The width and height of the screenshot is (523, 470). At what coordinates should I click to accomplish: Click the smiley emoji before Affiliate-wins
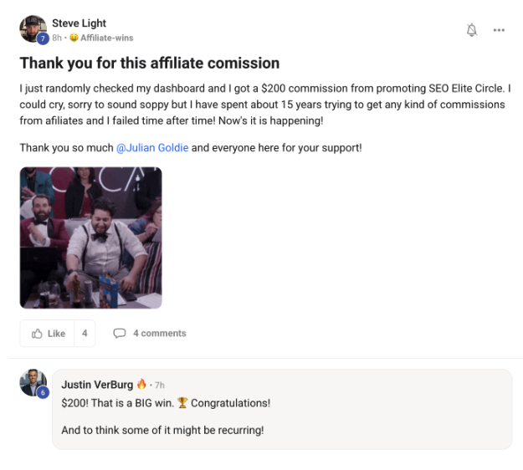click(x=74, y=38)
